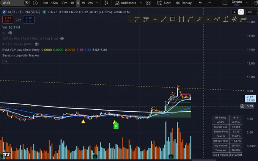Click the 7.12 current price label on axis
Screen dimensions: 258x161
(250, 99)
